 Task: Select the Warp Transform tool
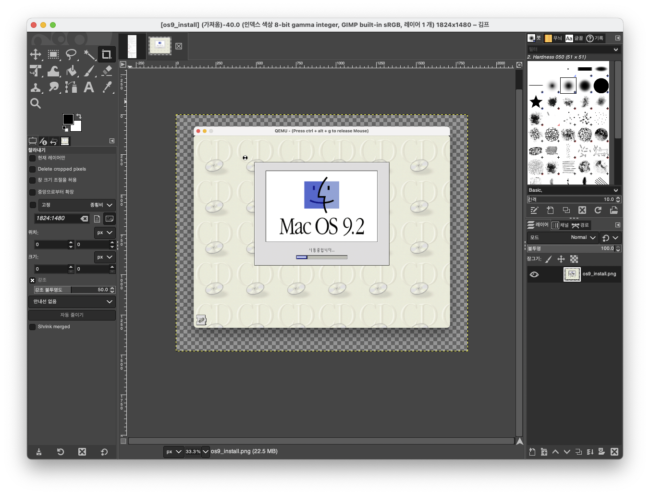pyautogui.click(x=53, y=71)
